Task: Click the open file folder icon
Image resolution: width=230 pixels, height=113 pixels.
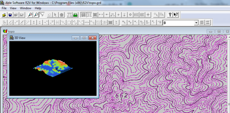Action: [4, 15]
